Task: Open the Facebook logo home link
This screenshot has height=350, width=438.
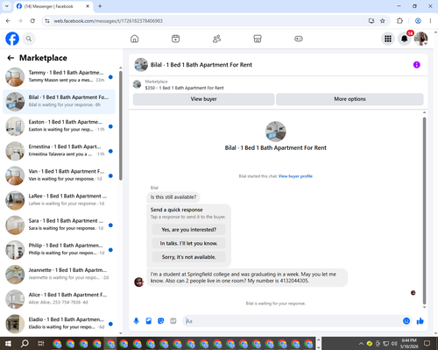Action: [x=12, y=39]
